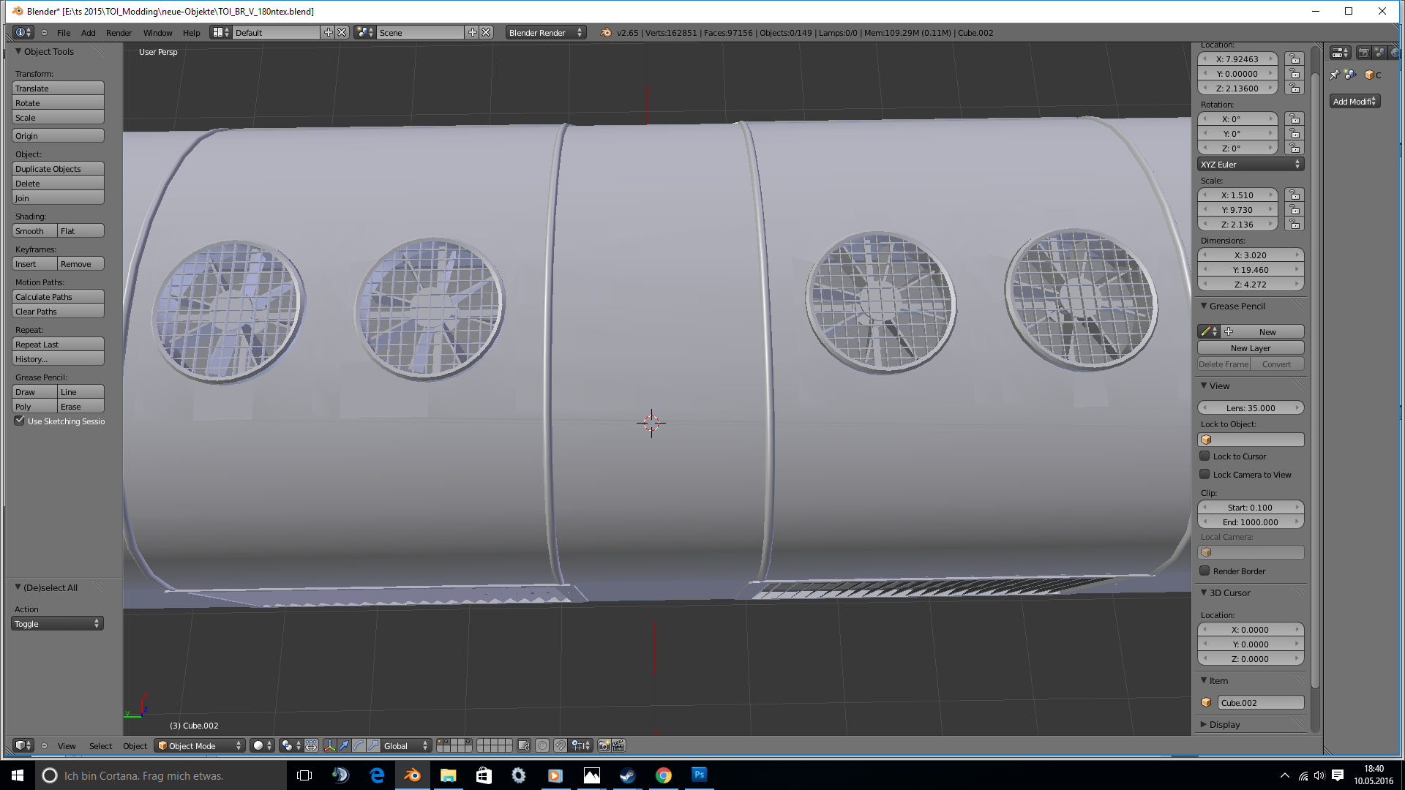This screenshot has width=1405, height=790.
Task: Uncheck Use Sketching Sessions checkbox
Action: click(x=20, y=421)
